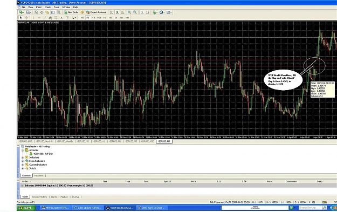Select the horizontal line drawing tool
The height and width of the screenshot is (212, 337).
[x=39, y=18]
